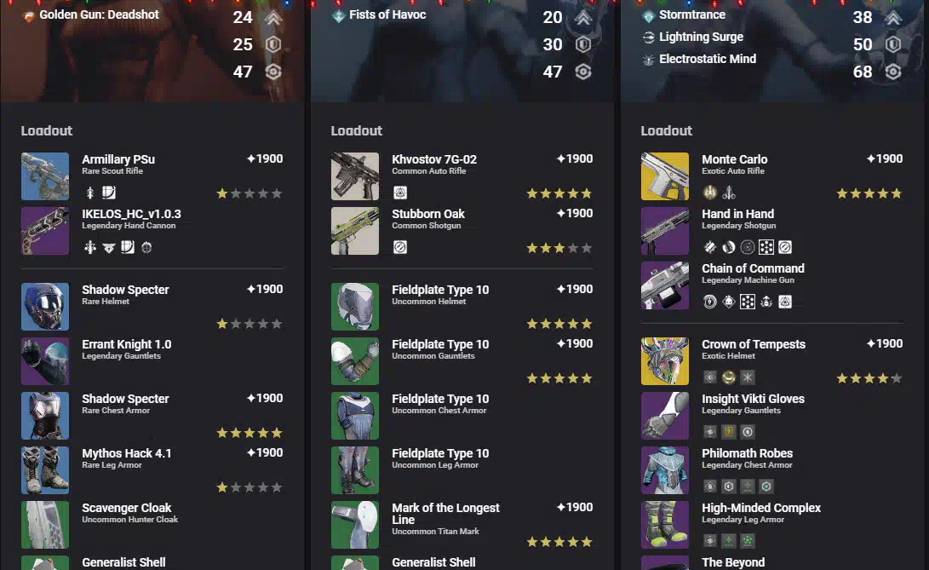Screen dimensions: 929x570
Task: Click the first perk icon under Hand in Hand
Action: tap(710, 247)
